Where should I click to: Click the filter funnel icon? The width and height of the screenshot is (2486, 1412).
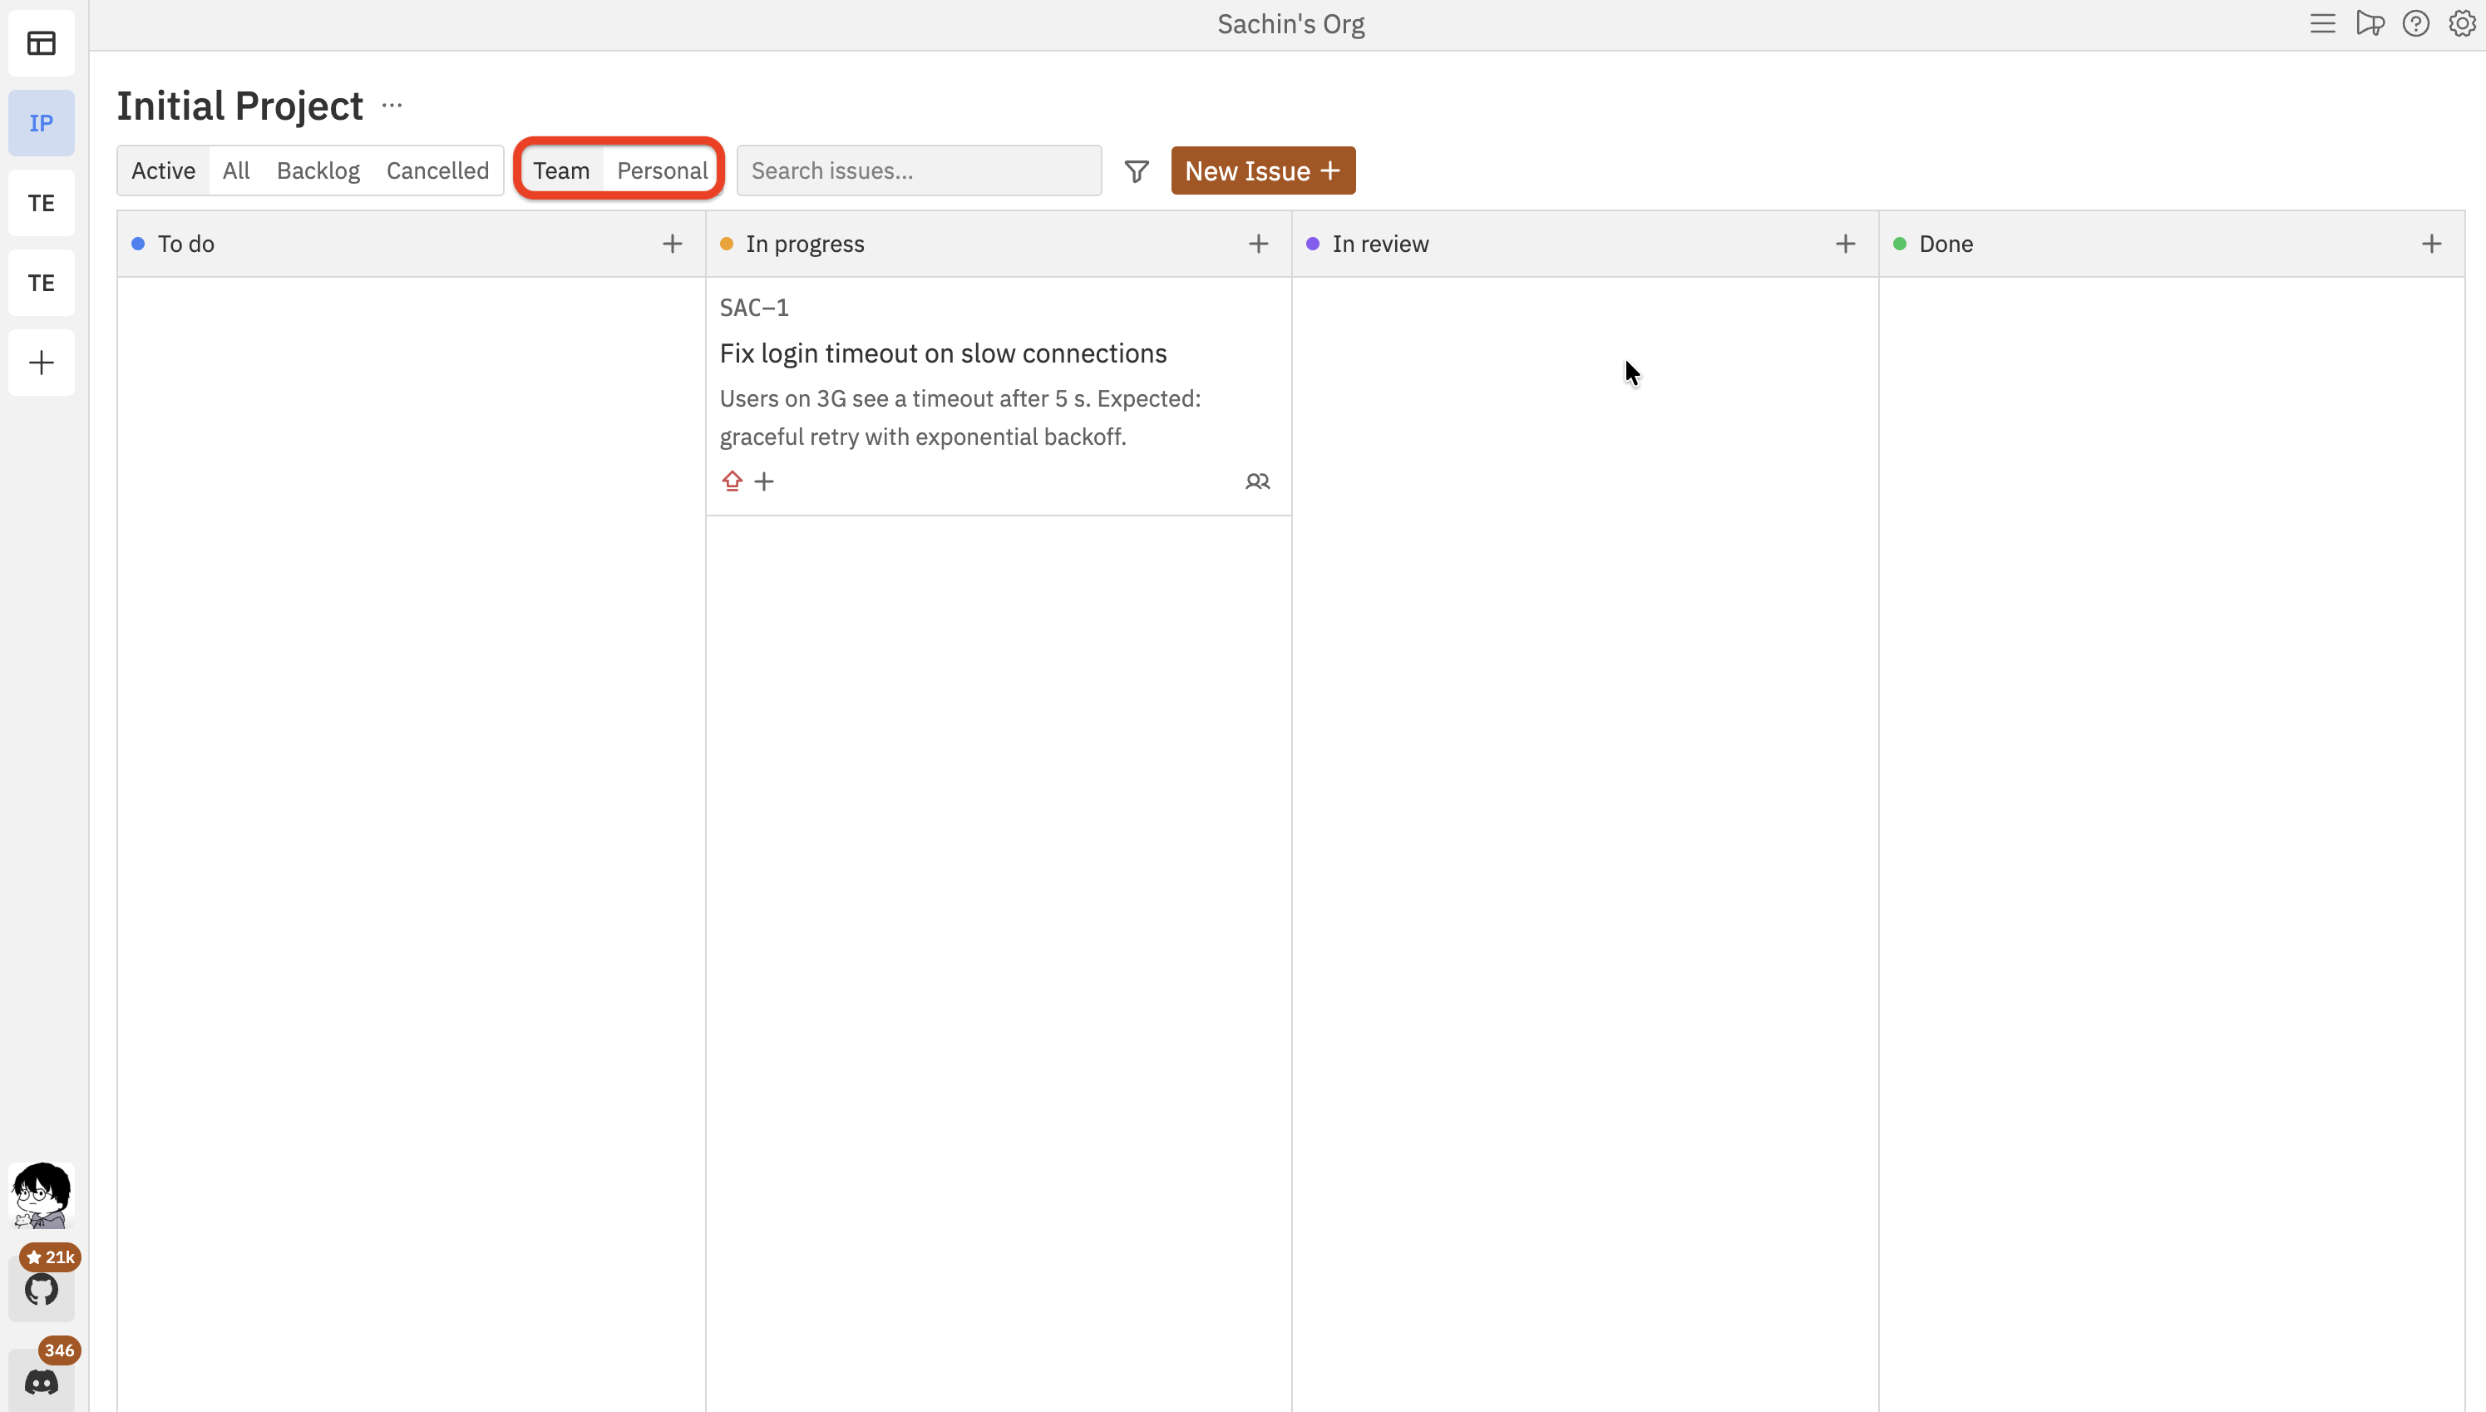click(1137, 170)
